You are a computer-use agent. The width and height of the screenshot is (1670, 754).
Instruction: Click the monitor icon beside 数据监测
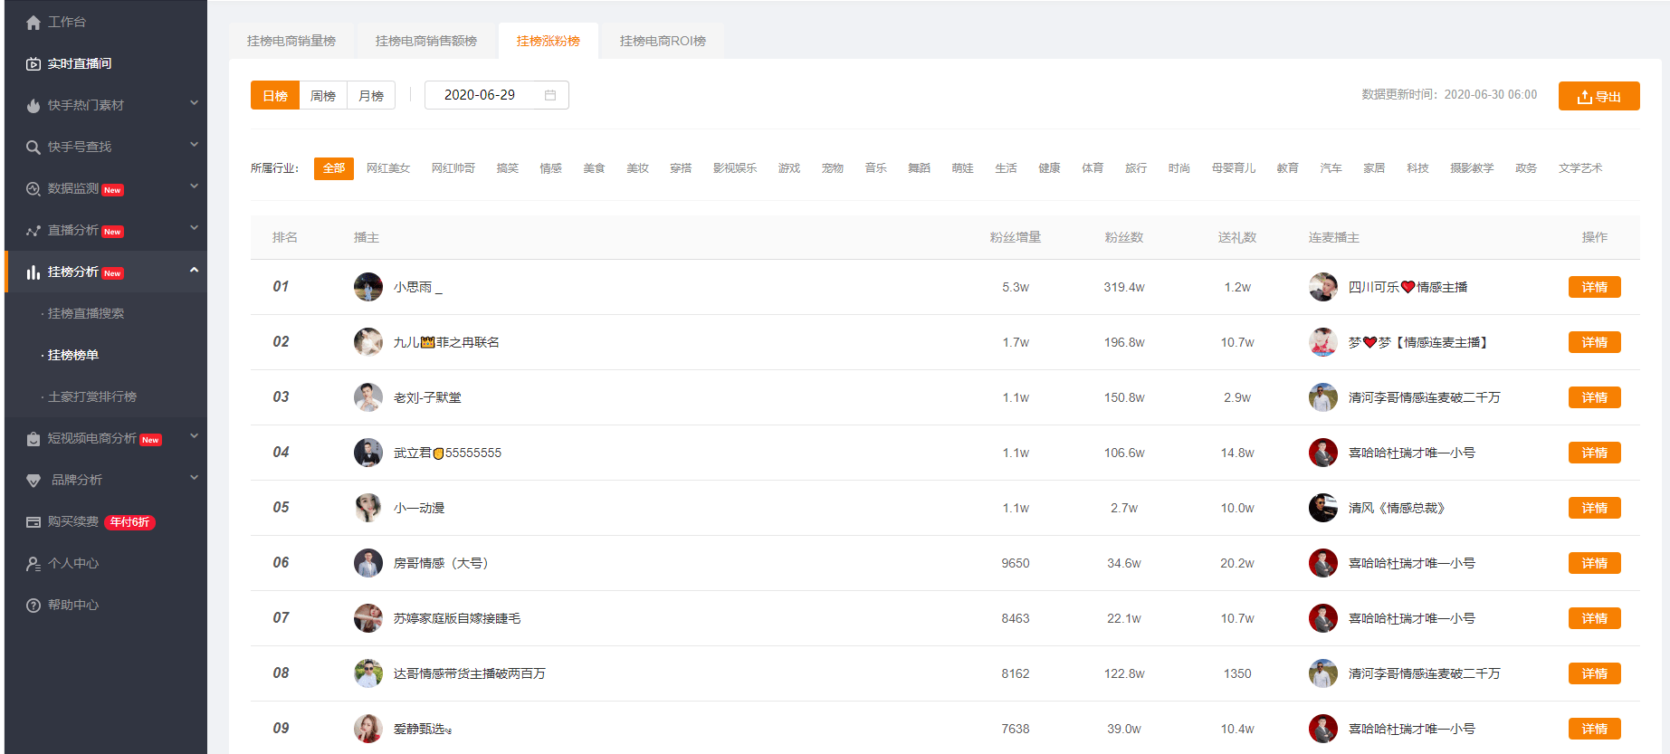coord(33,189)
